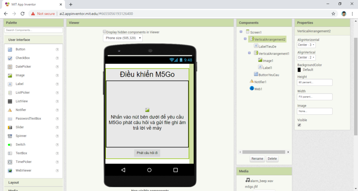
Task: Pick the ListView component icon
Action: [10, 101]
